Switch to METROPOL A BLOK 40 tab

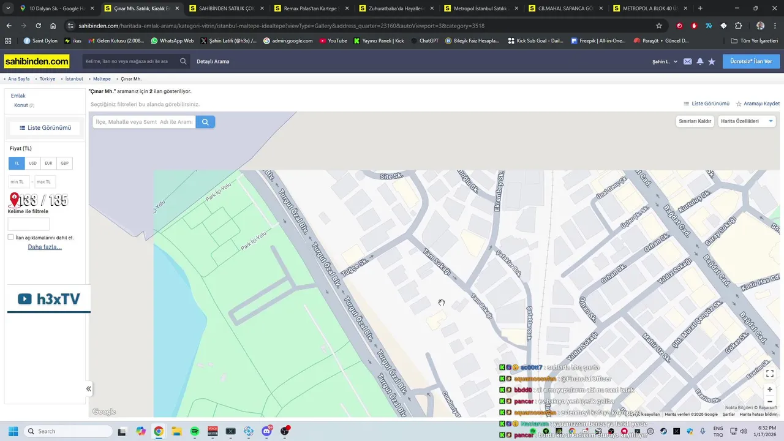point(651,8)
